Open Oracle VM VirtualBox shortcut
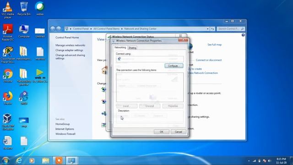Viewport: 293px width, 165px height. coord(8,121)
